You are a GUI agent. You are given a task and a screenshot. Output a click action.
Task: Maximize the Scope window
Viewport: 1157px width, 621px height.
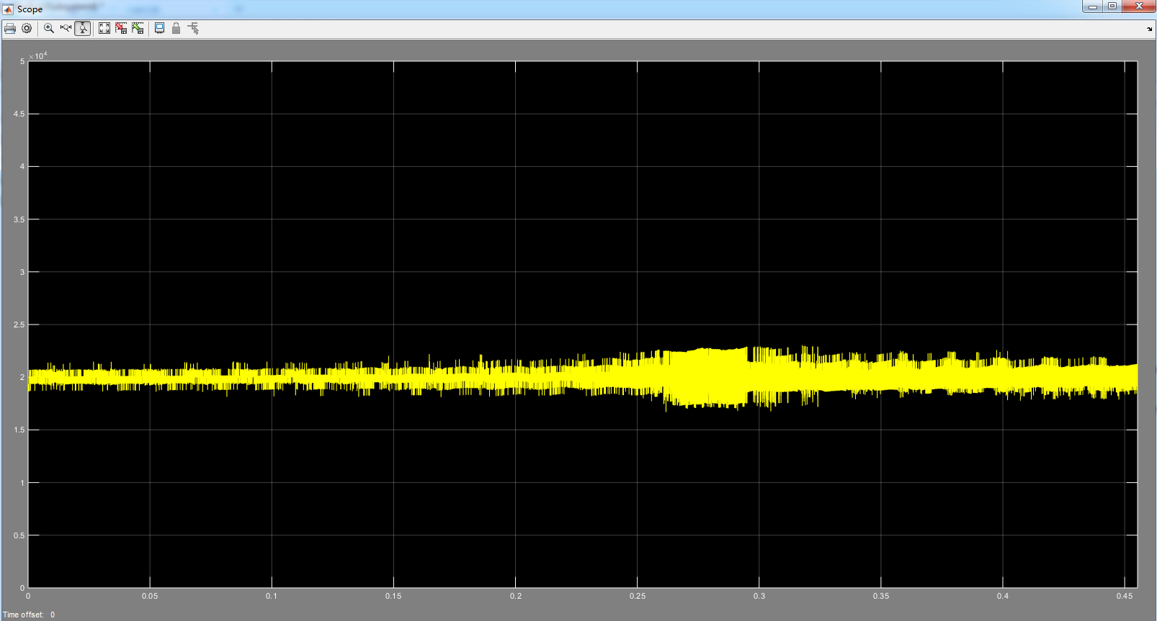(1112, 6)
